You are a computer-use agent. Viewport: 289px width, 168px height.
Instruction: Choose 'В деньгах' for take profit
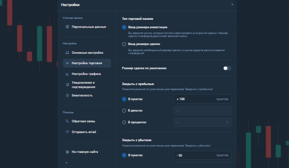point(124,111)
